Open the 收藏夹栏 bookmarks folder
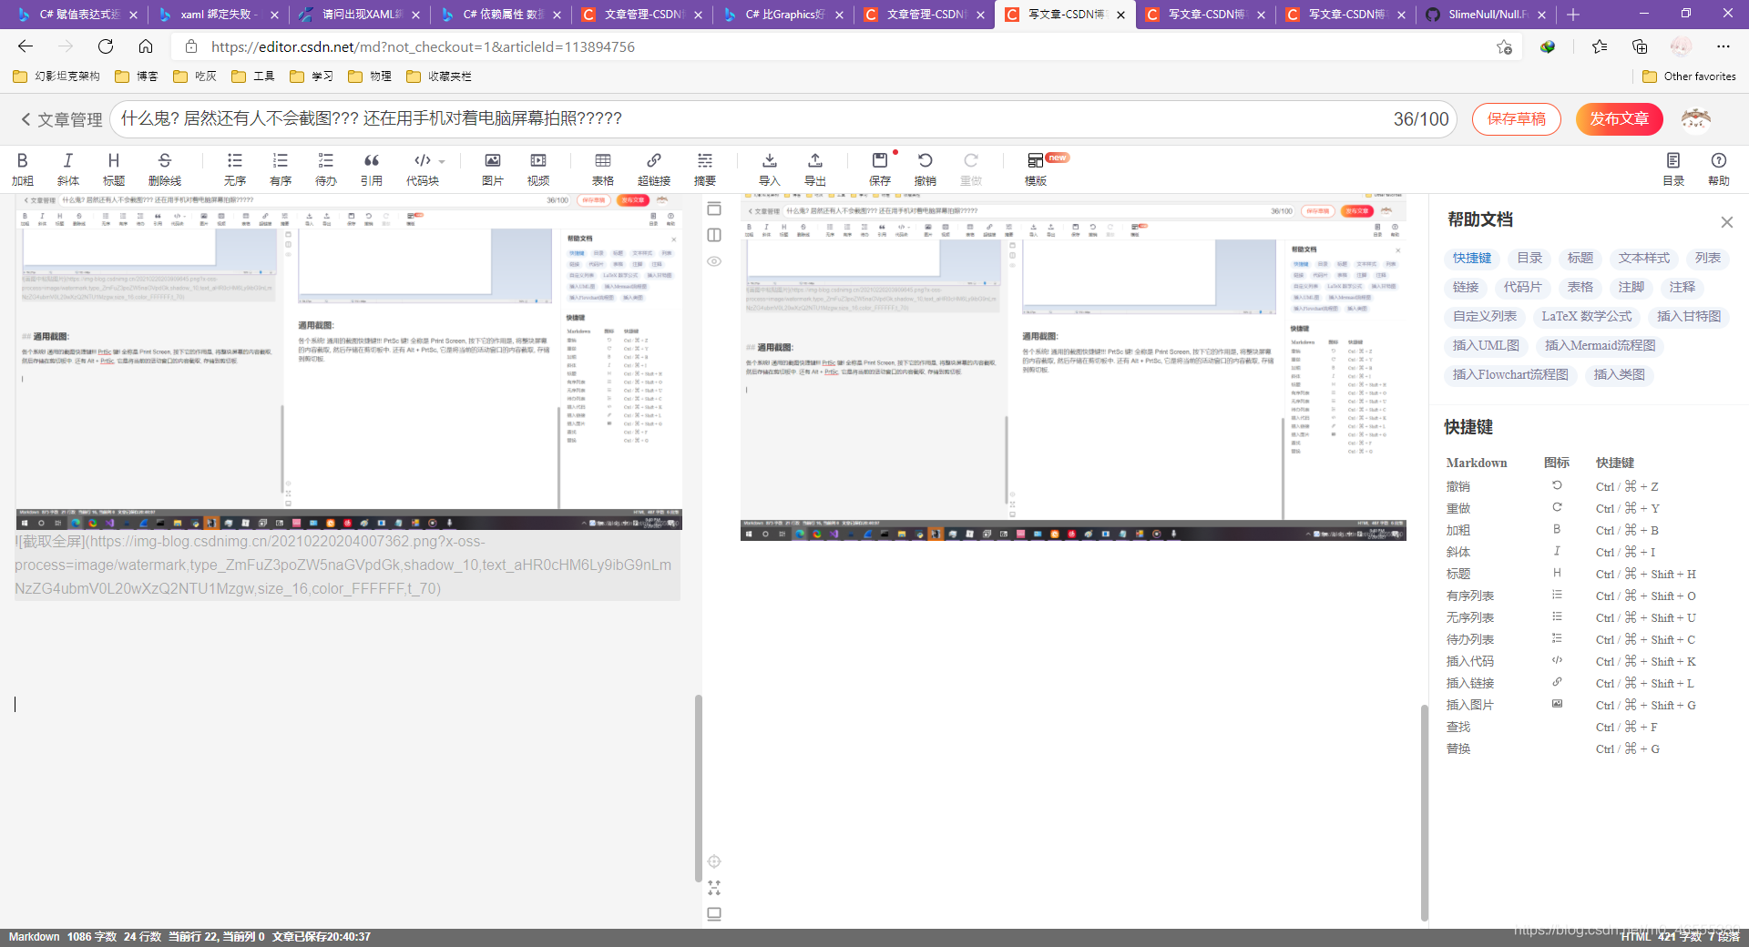The image size is (1749, 947). click(x=439, y=76)
